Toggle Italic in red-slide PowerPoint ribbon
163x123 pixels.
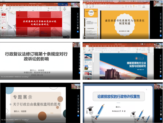tap(14, 9)
